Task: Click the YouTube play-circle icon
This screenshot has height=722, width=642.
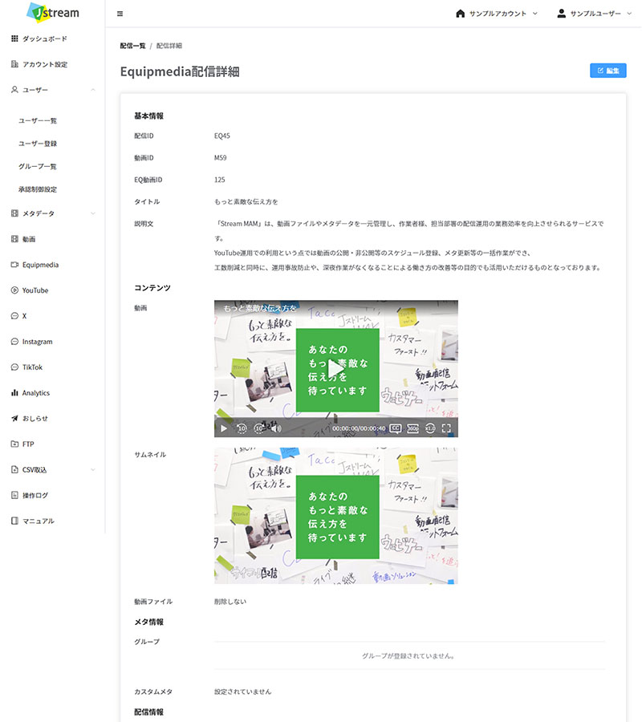Action: click(14, 290)
